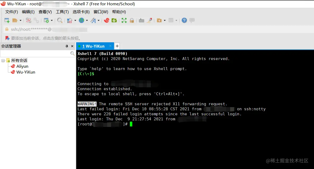The image size is (314, 169).
Task: Open the 查看(V) menu
Action: click(x=45, y=12)
